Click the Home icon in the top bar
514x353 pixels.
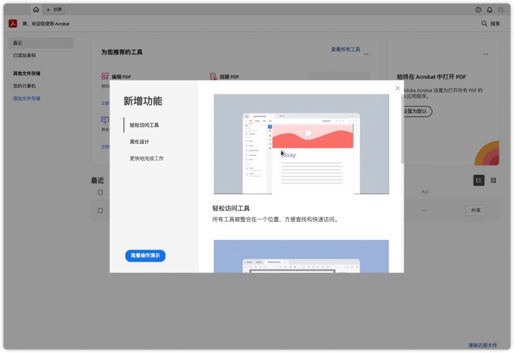coord(36,10)
